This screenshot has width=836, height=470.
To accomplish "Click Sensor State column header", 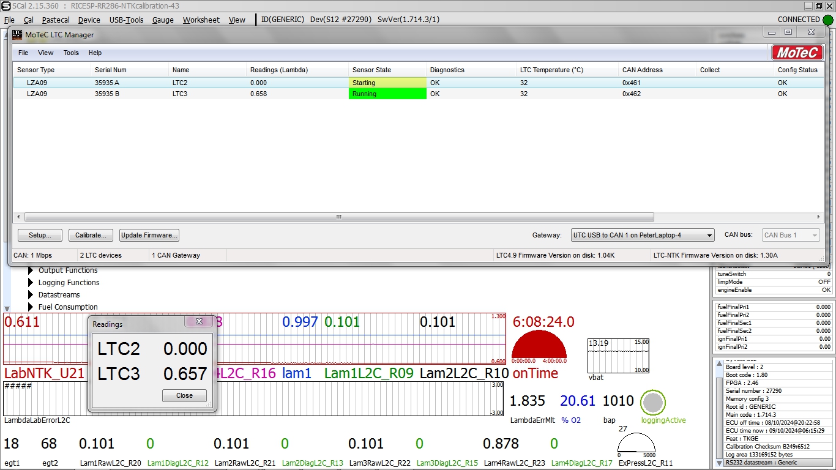I will pyautogui.click(x=387, y=70).
